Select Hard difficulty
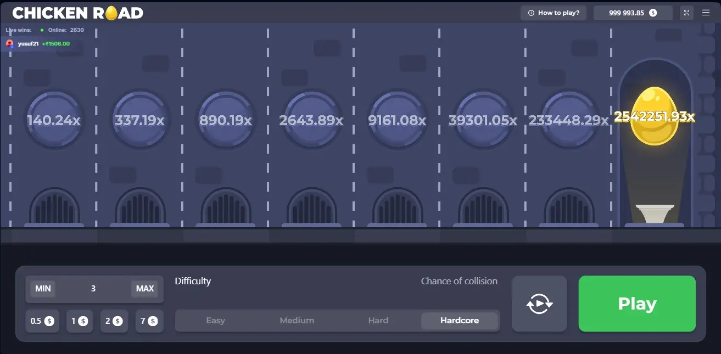The width and height of the screenshot is (721, 354). click(378, 321)
